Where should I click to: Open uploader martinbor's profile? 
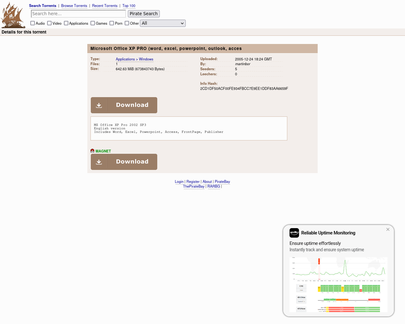coord(243,64)
